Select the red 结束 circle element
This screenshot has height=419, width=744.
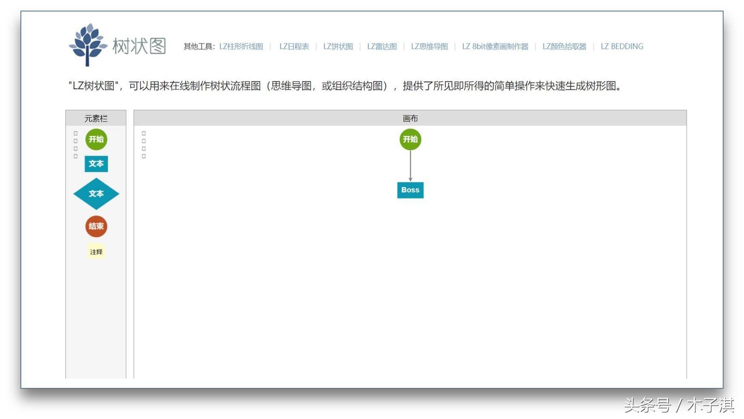[x=96, y=226]
